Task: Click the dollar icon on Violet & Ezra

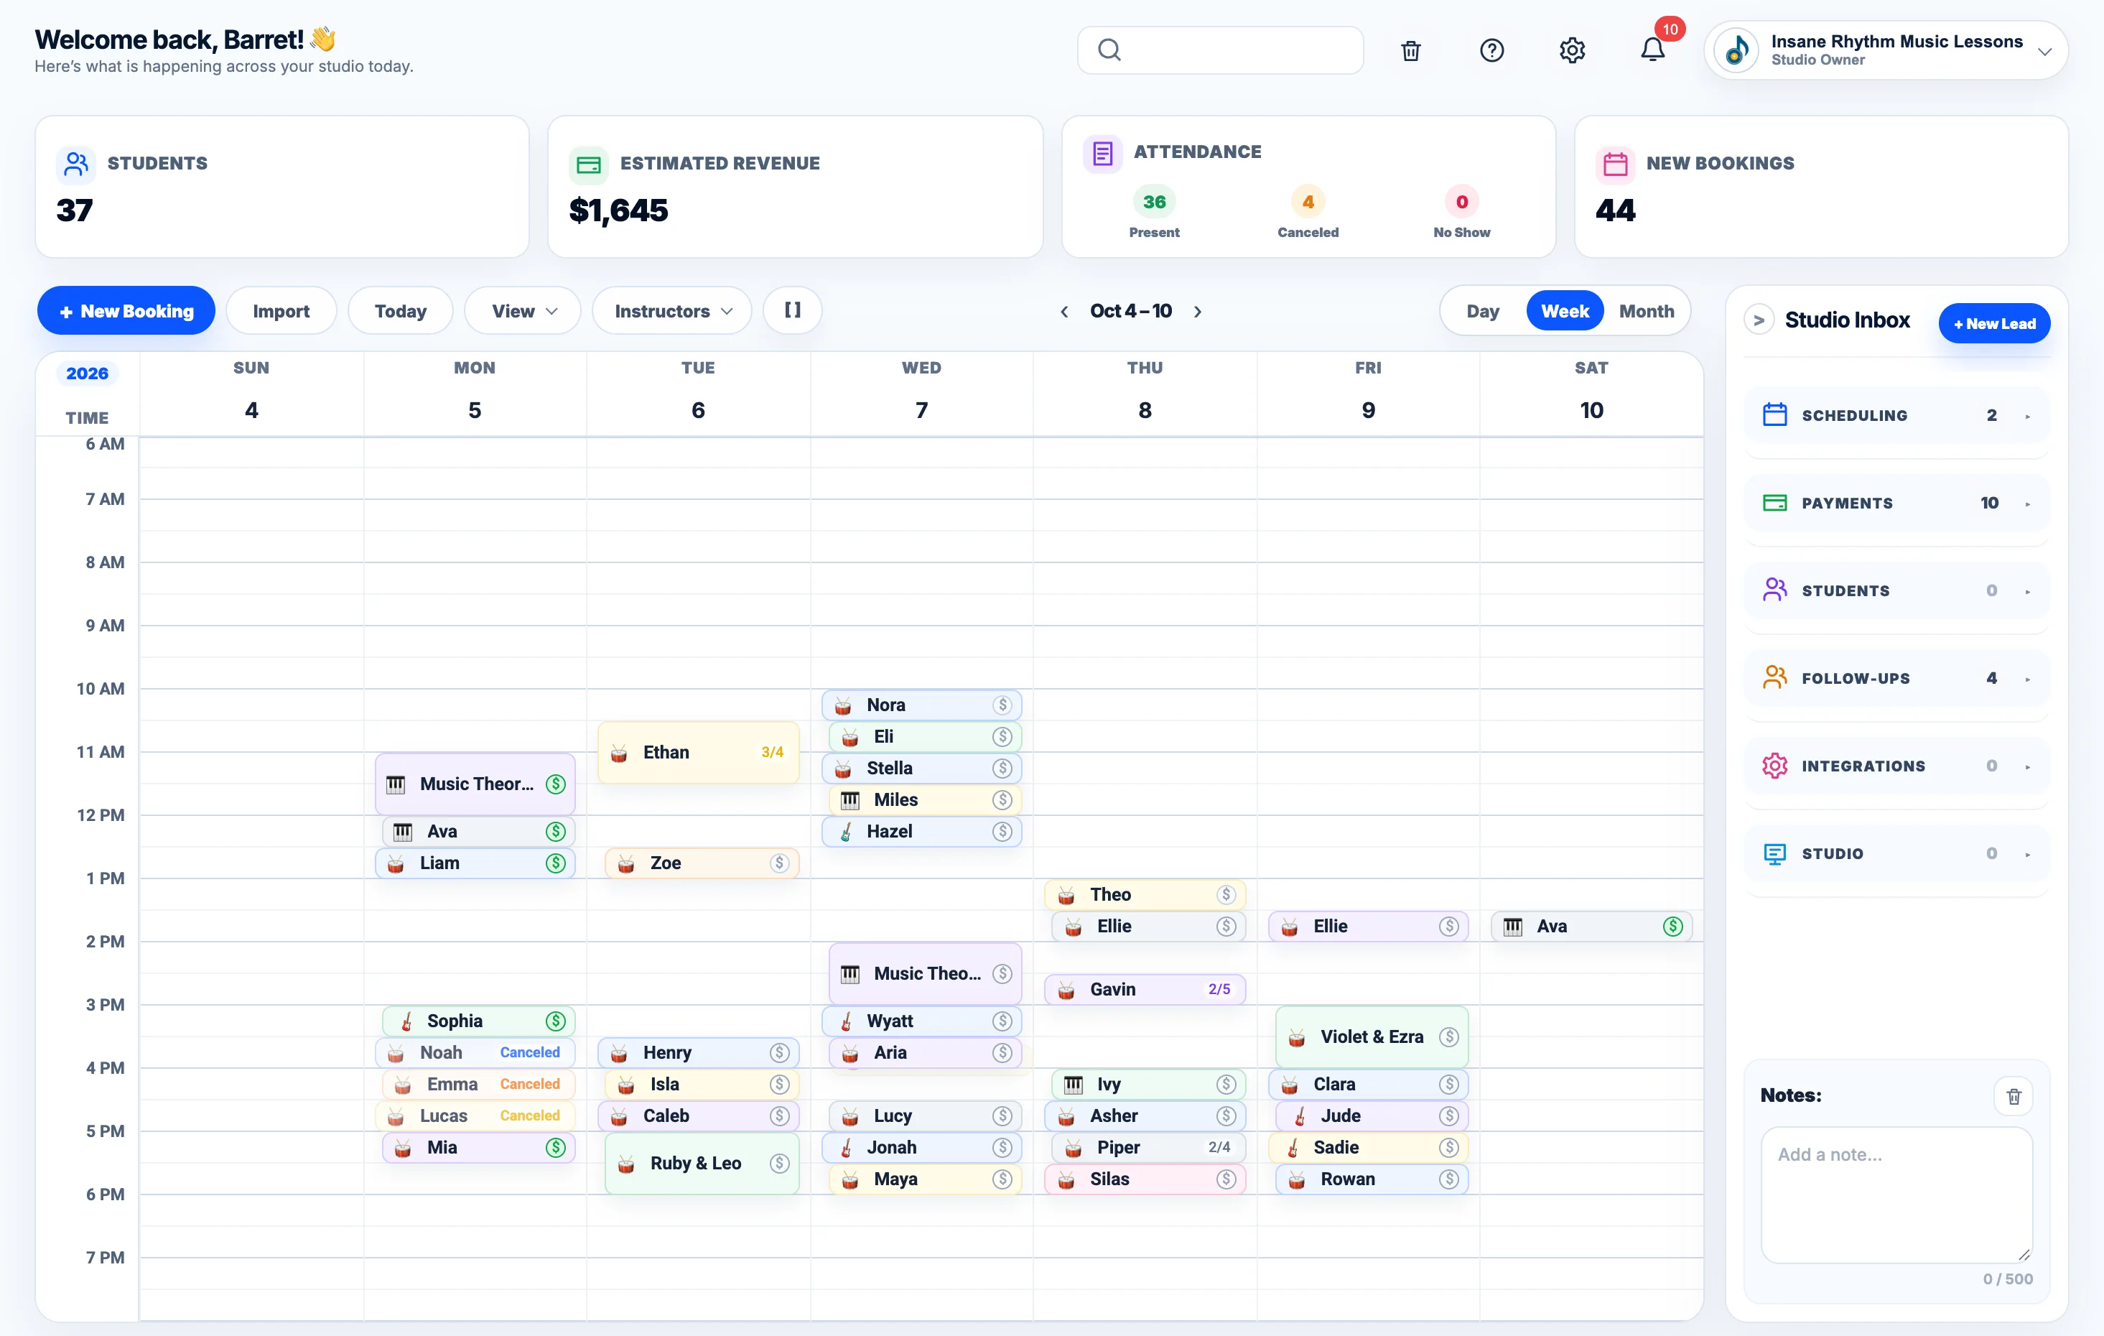Action: coord(1448,1036)
